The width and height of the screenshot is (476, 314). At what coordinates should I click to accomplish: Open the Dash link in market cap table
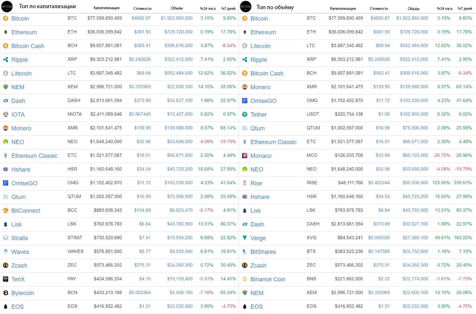pyautogui.click(x=18, y=101)
